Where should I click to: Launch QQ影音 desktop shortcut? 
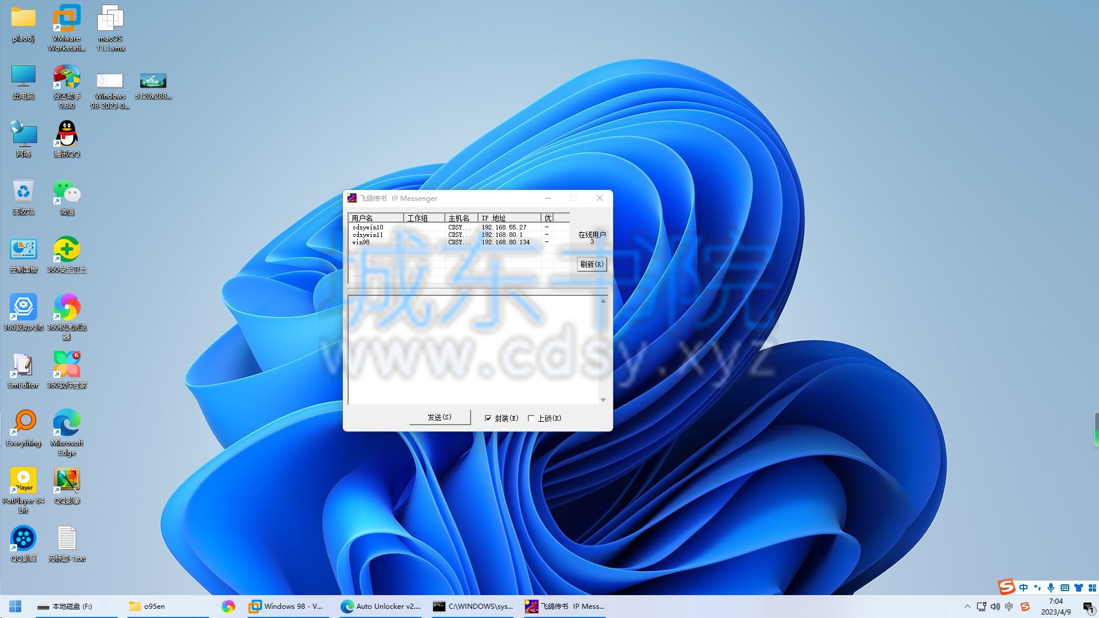tap(23, 544)
